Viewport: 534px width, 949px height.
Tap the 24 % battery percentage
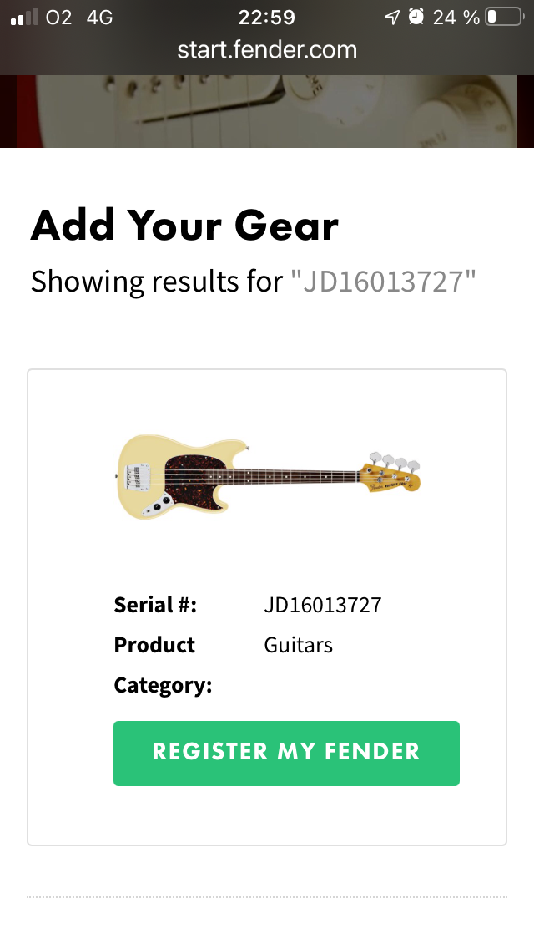pos(456,17)
